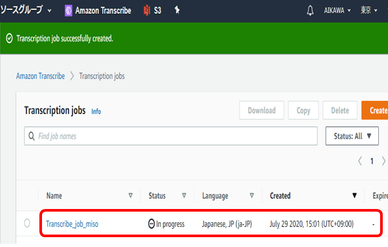Click the orange Create job button
Viewport: 388px width, 247px height.
(x=375, y=111)
